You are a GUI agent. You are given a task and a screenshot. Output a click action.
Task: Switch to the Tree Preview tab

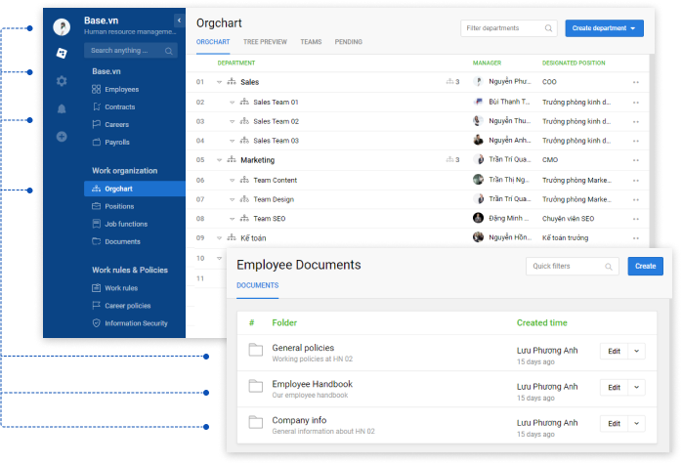tap(265, 42)
